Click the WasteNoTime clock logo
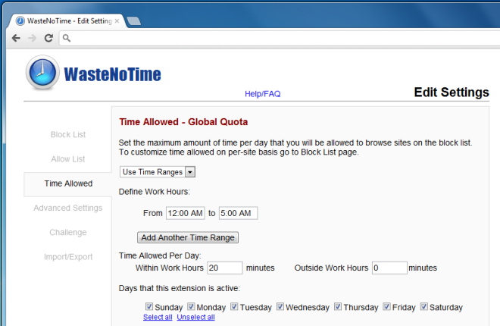Image resolution: width=500 pixels, height=326 pixels. click(42, 73)
